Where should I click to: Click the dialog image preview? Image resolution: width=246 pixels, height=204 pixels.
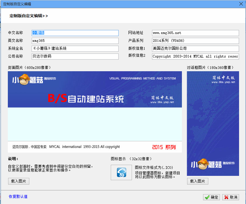point(213,123)
